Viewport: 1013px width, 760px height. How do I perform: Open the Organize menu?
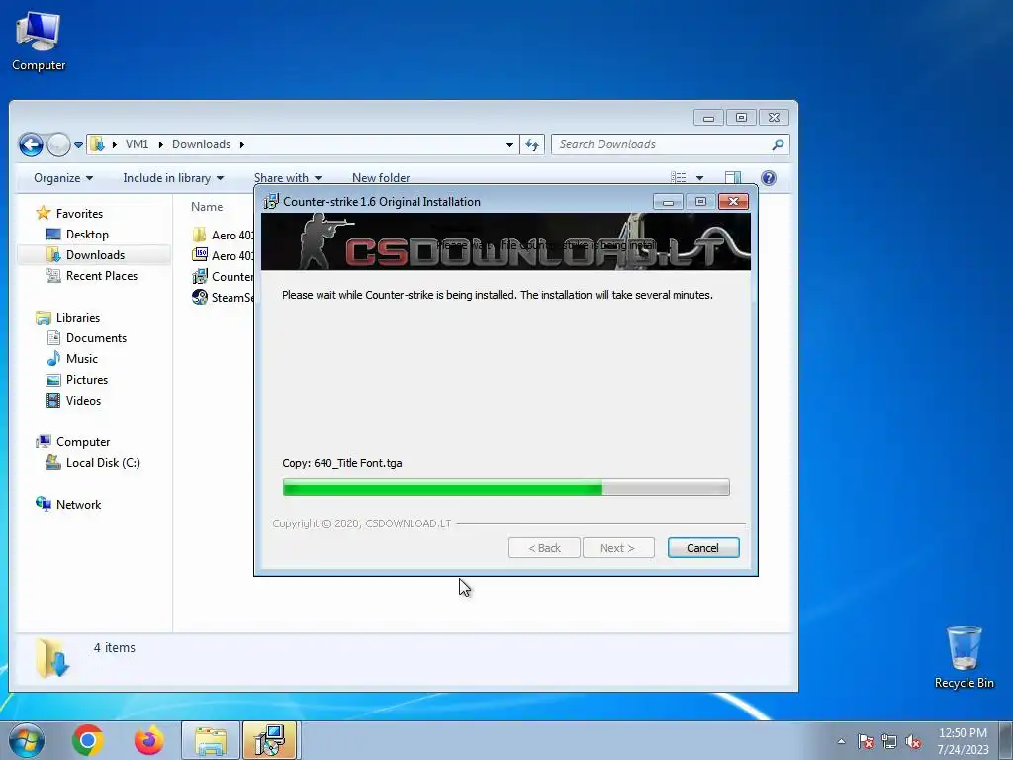[62, 178]
